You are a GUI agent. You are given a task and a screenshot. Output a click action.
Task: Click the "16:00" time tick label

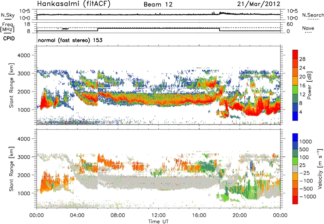pos(199,216)
